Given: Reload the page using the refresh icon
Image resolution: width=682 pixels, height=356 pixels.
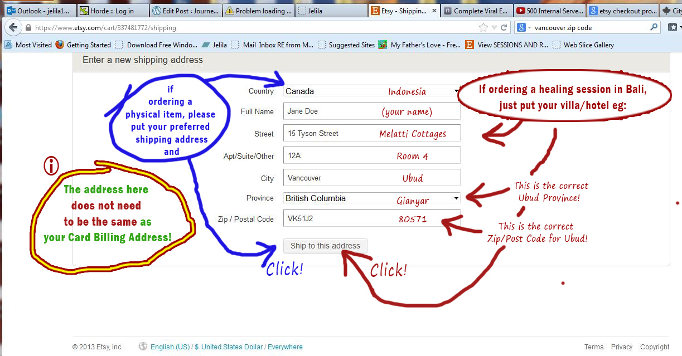Looking at the screenshot, I should click(x=504, y=27).
